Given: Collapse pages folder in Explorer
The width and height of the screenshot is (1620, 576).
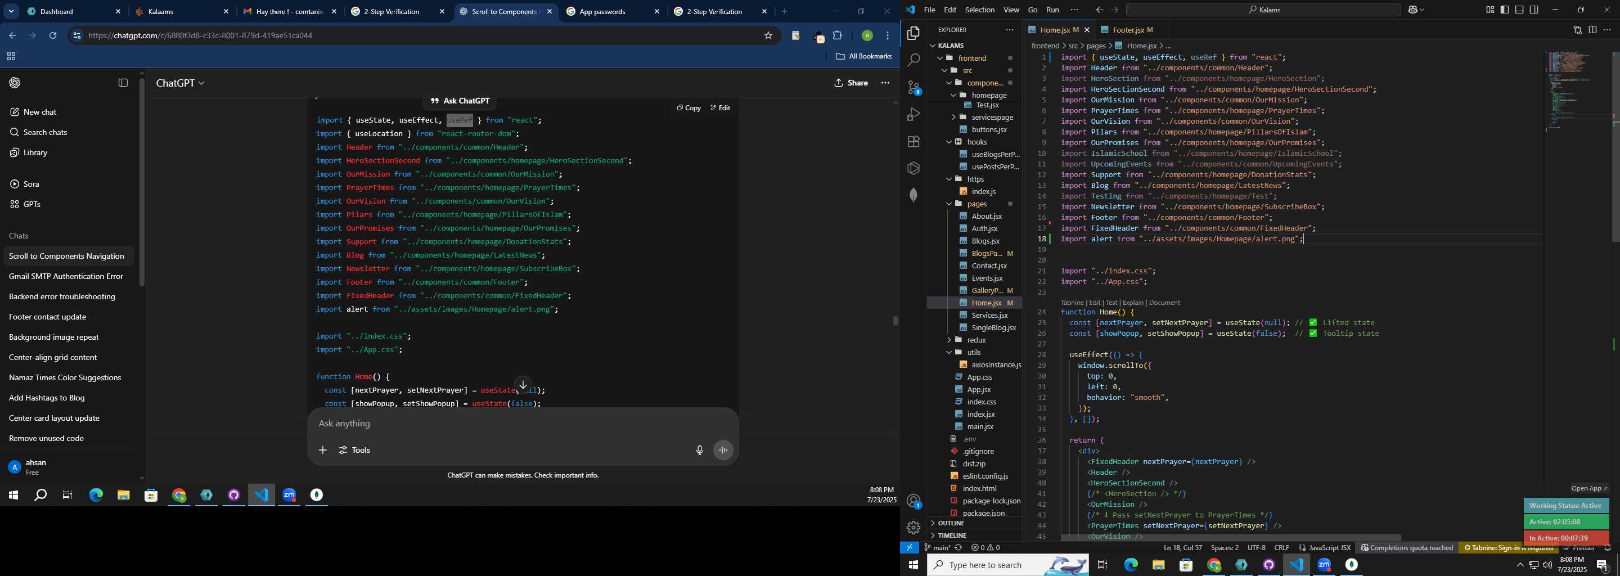Looking at the screenshot, I should point(949,204).
